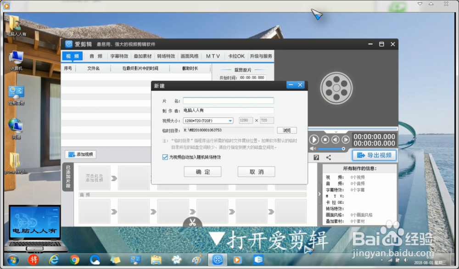The width and height of the screenshot is (459, 269).
Task: Open the red 将 chess taskbar icon
Action: 34,260
